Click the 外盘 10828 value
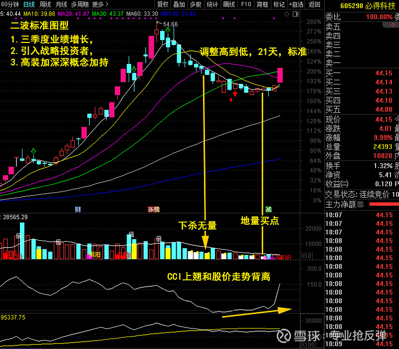The height and width of the screenshot is (349, 399). pos(383,156)
